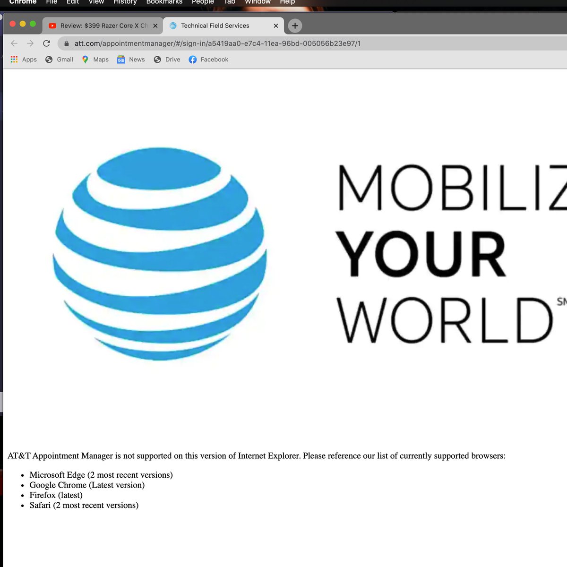Close the Razer Core X review tab
This screenshot has height=567, width=567.
[x=155, y=26]
